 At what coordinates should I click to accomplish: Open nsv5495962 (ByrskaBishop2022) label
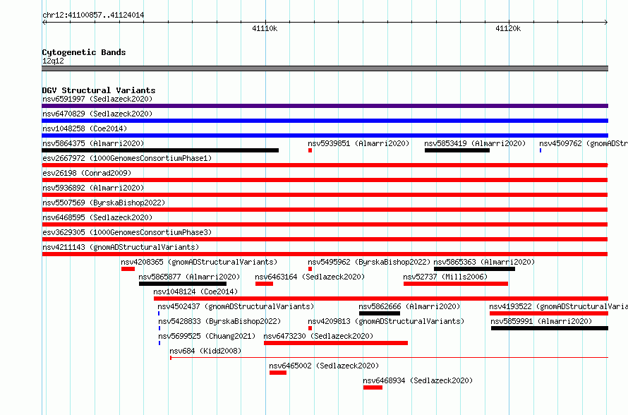[x=369, y=262]
